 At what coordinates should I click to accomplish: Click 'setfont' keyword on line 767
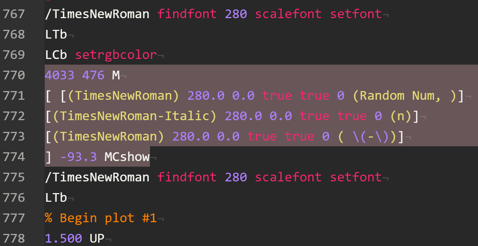pyautogui.click(x=356, y=14)
